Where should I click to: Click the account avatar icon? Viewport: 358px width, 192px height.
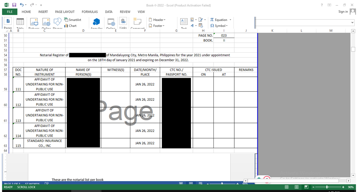[x=353, y=11]
